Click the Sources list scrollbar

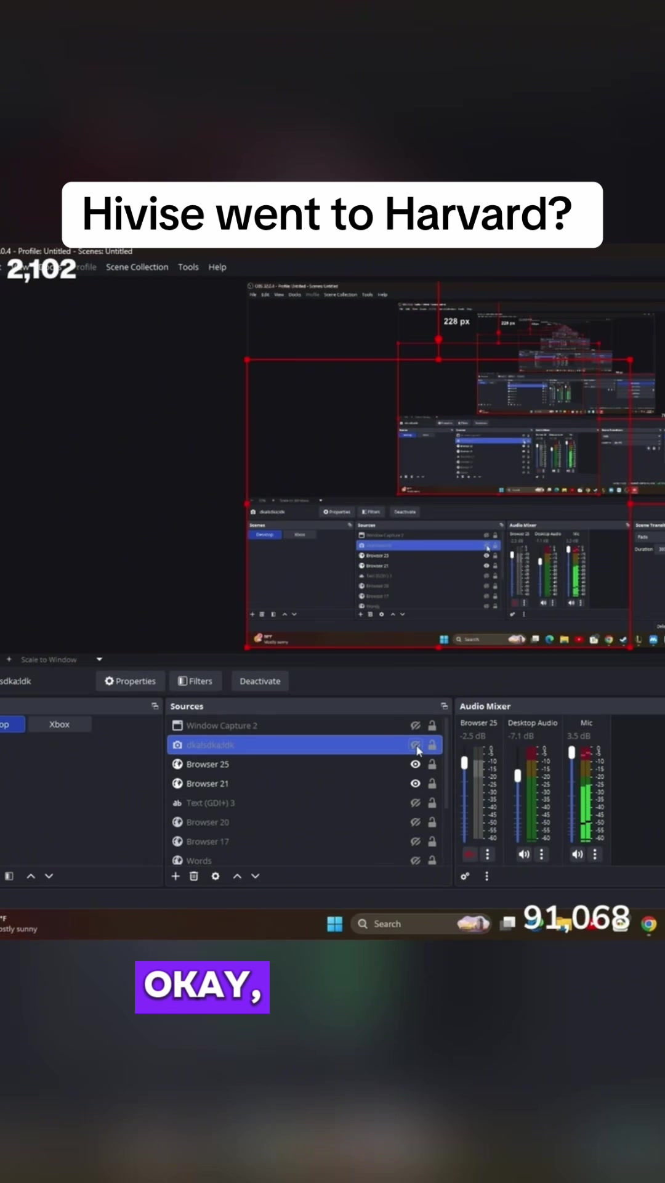click(446, 764)
